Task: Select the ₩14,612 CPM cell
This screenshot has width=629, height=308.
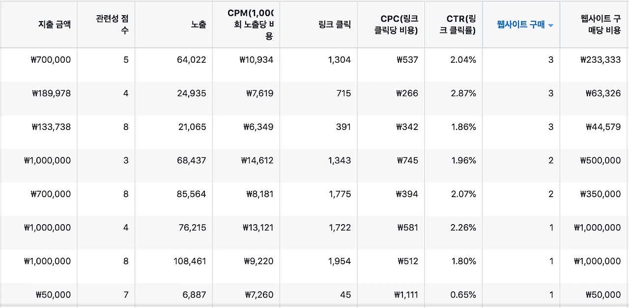Action: click(x=257, y=160)
